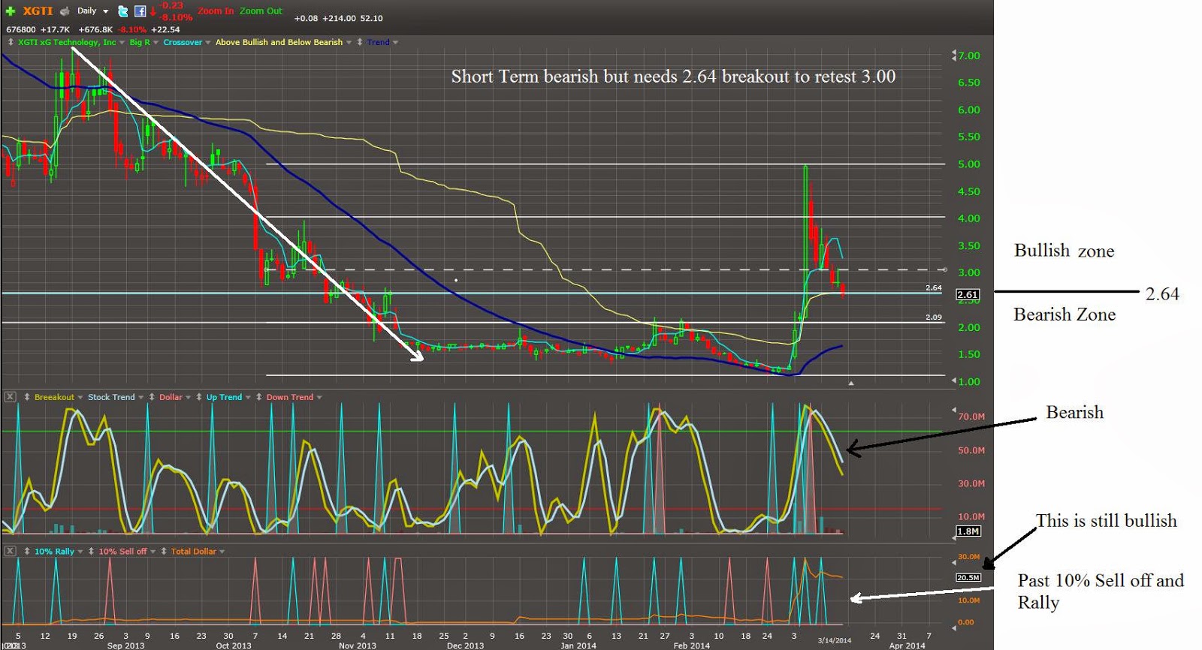
Task: Select the Crossover legend label
Action: click(183, 42)
